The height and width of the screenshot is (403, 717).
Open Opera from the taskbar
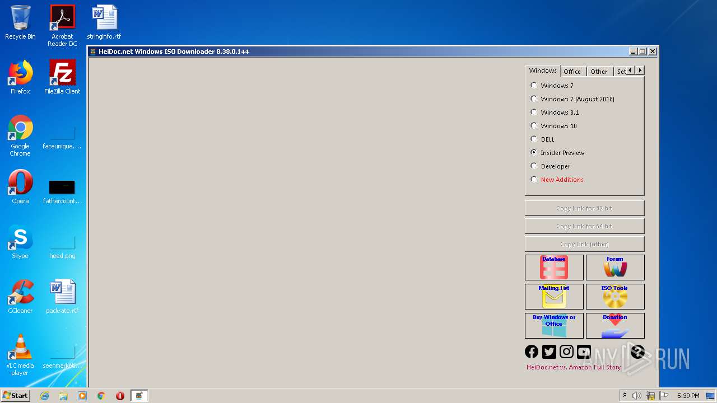120,396
